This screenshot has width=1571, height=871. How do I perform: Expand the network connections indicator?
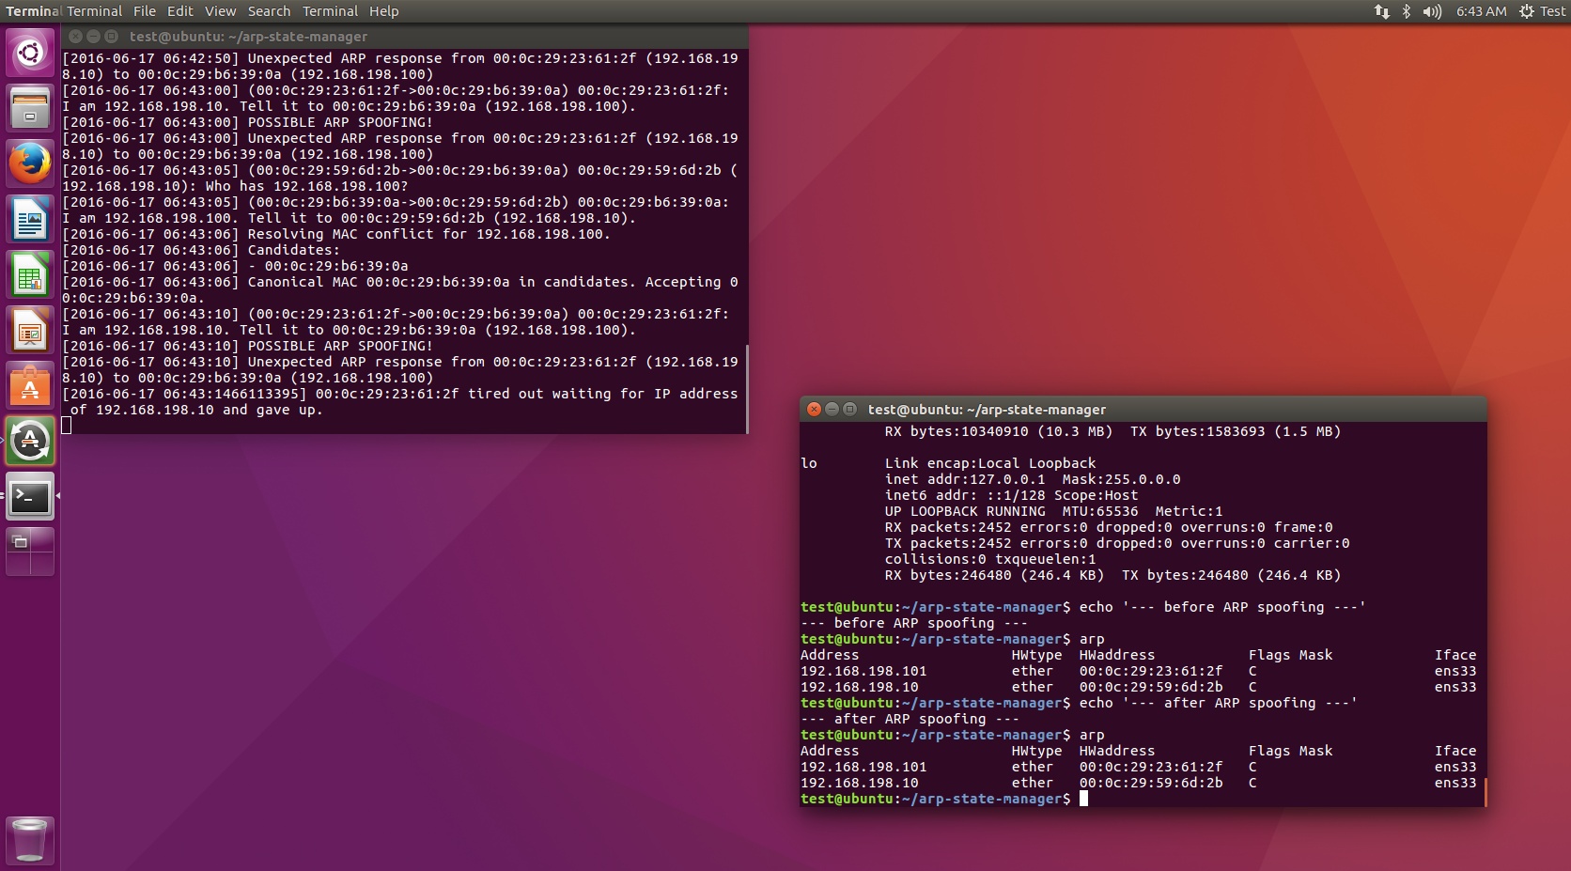pos(1381,11)
